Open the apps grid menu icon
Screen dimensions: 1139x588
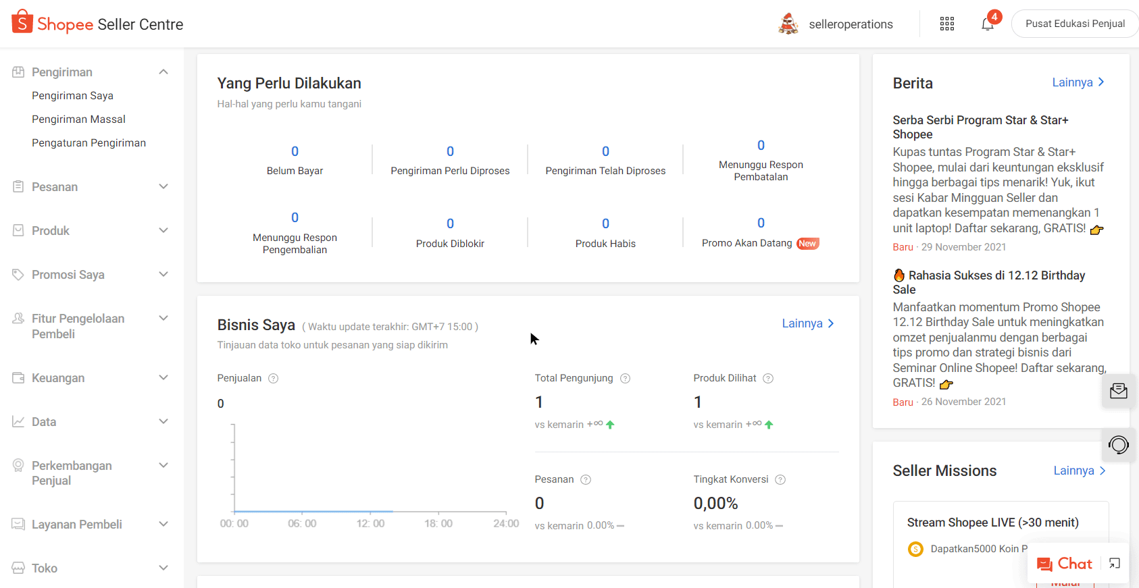click(x=947, y=24)
